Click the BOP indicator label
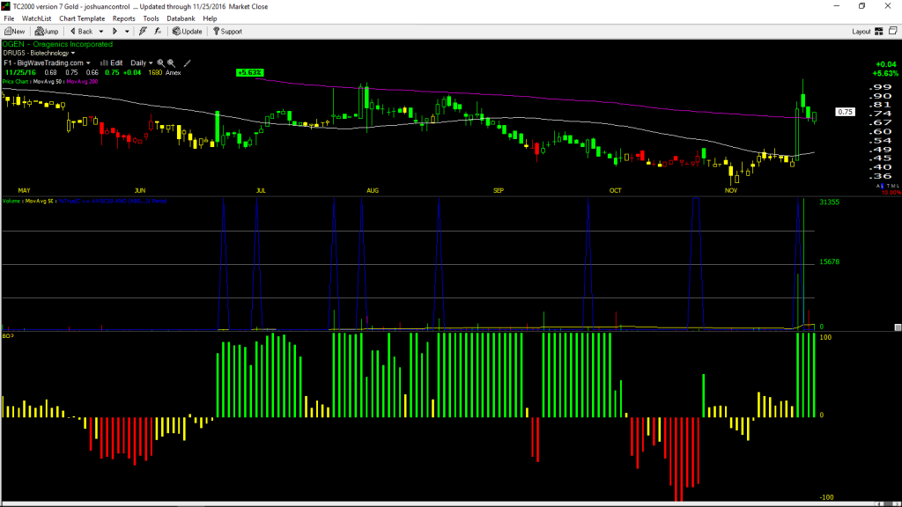Image resolution: width=902 pixels, height=507 pixels. click(x=8, y=335)
